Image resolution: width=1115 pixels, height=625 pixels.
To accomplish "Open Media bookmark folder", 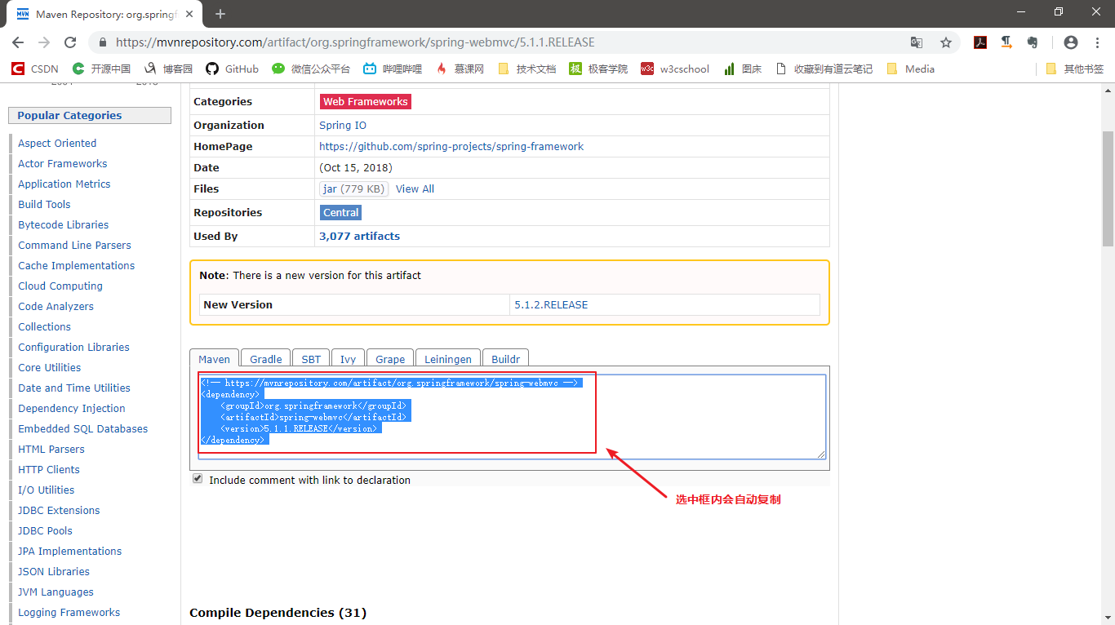I will pyautogui.click(x=910, y=69).
